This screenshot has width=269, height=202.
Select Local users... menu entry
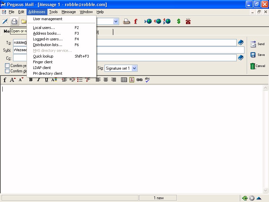pos(62,28)
